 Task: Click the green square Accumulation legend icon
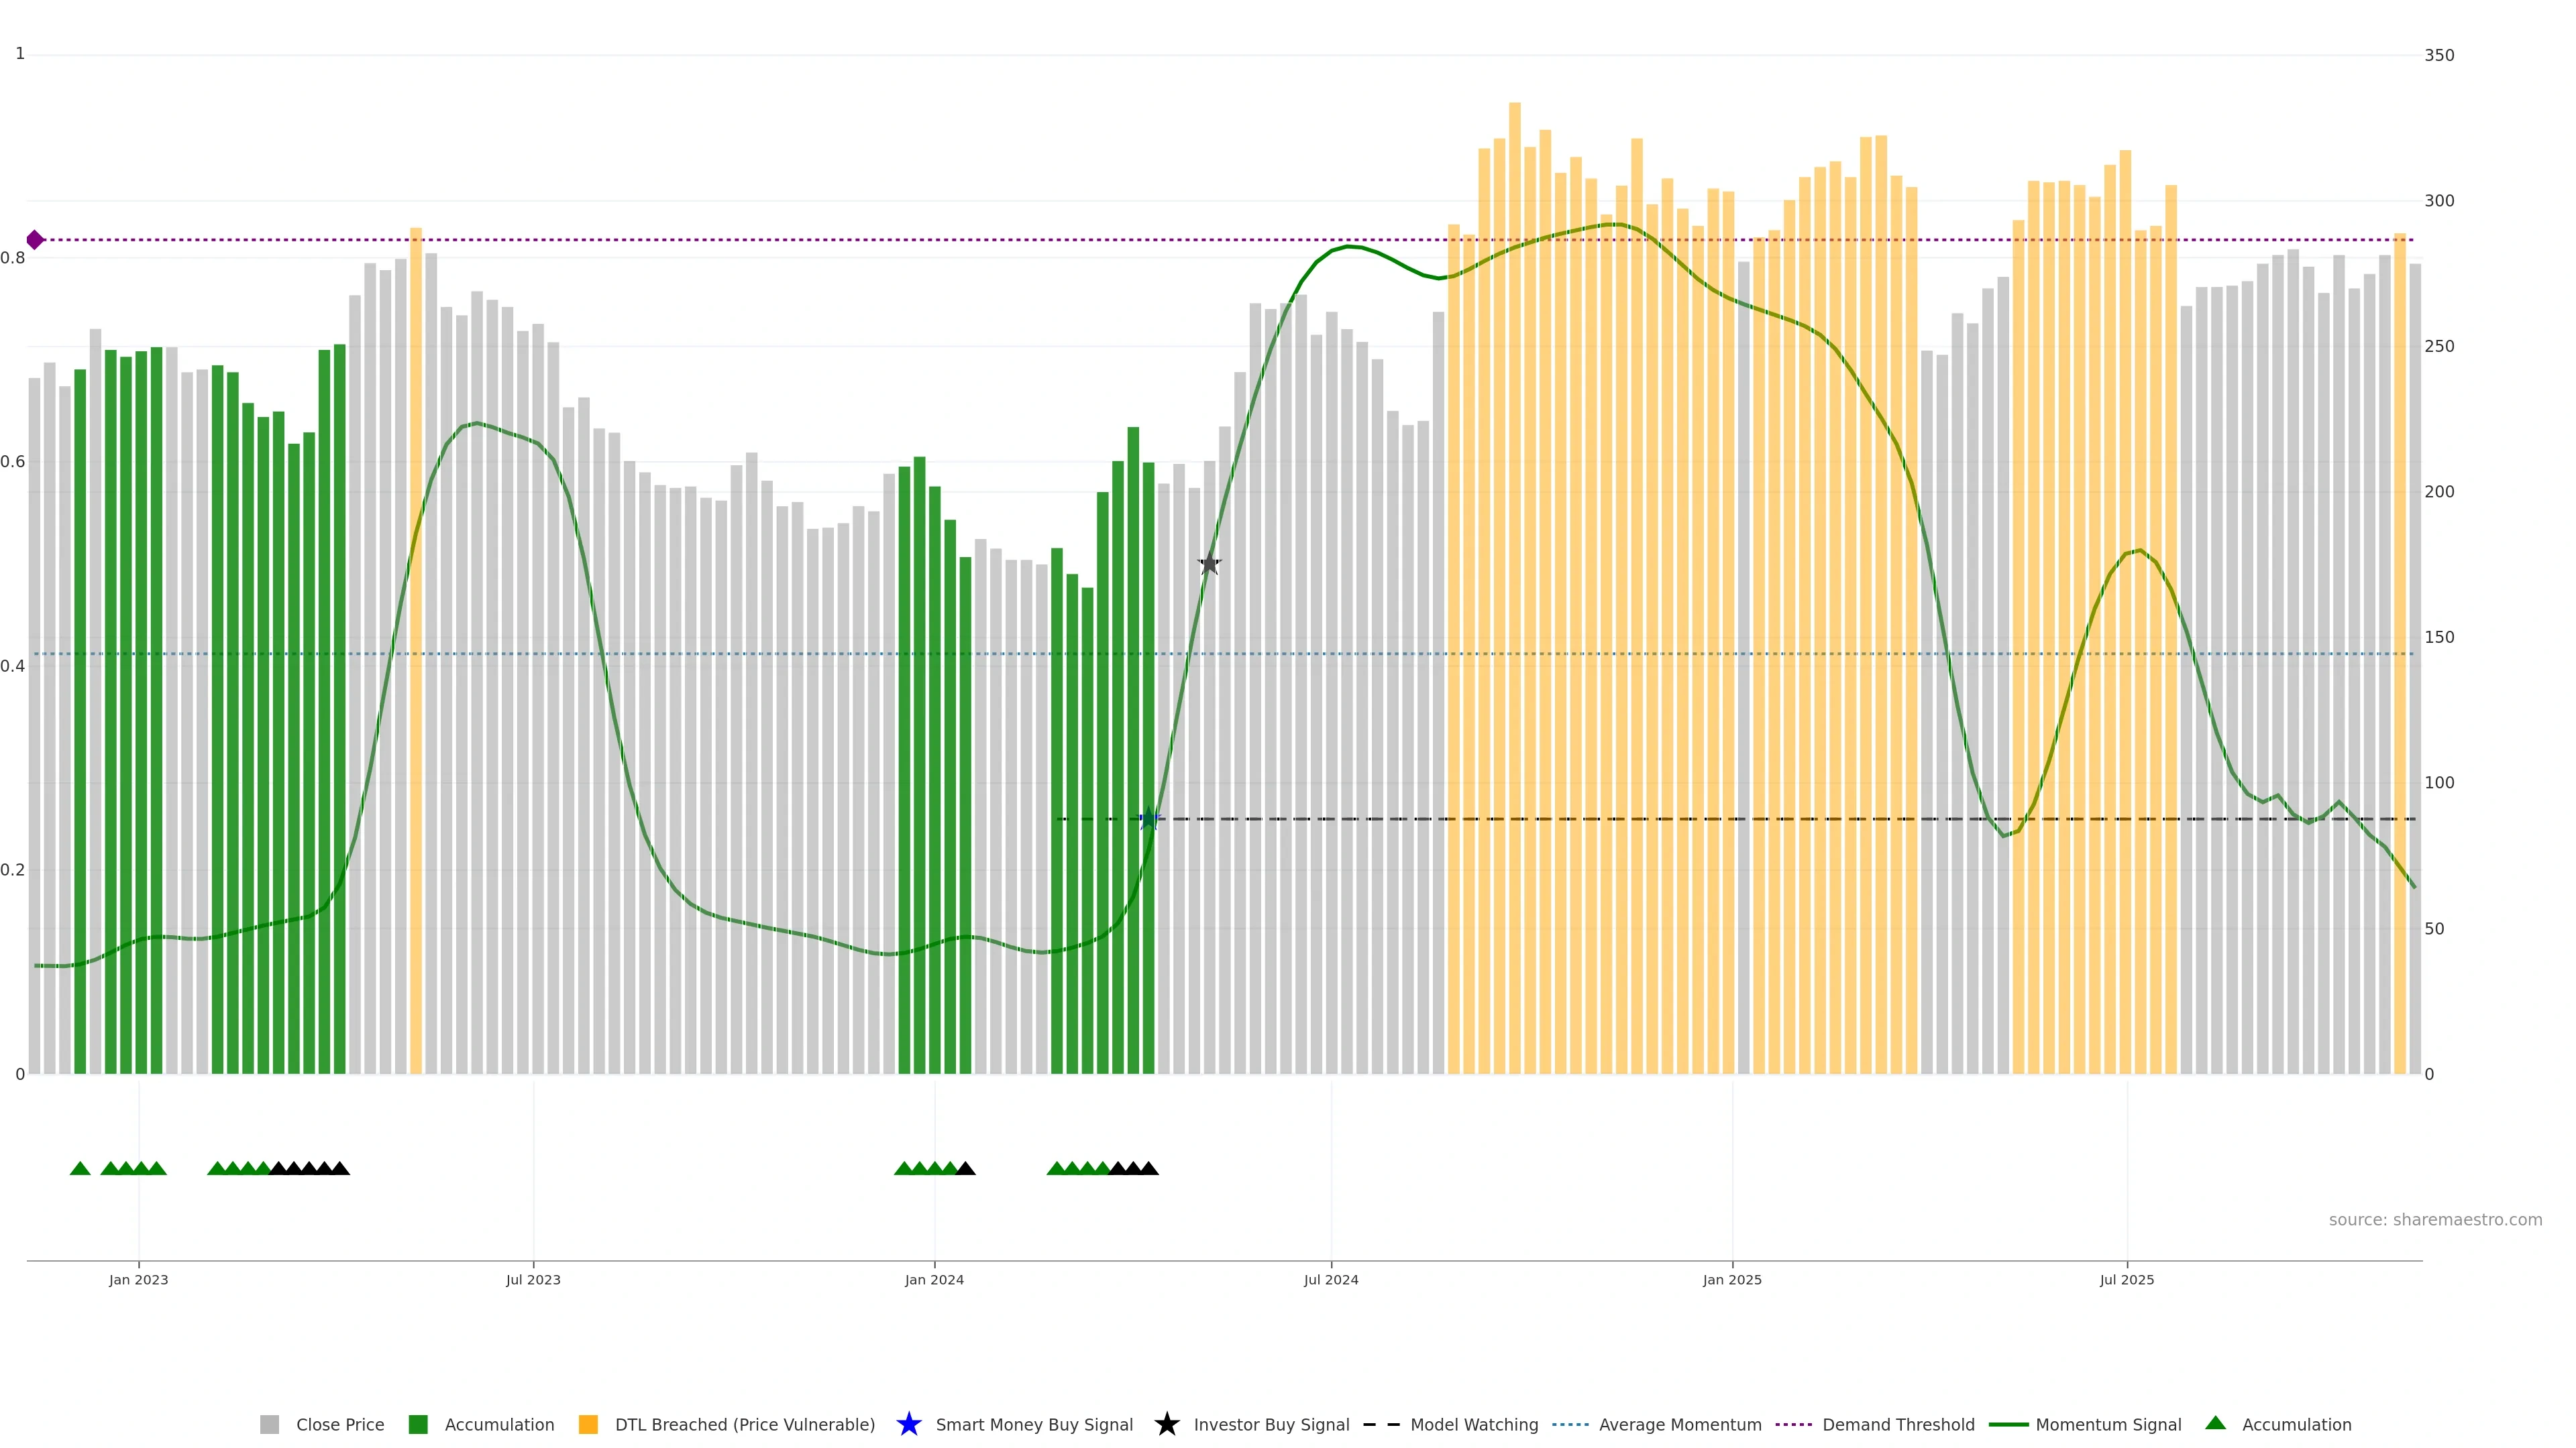[418, 1424]
